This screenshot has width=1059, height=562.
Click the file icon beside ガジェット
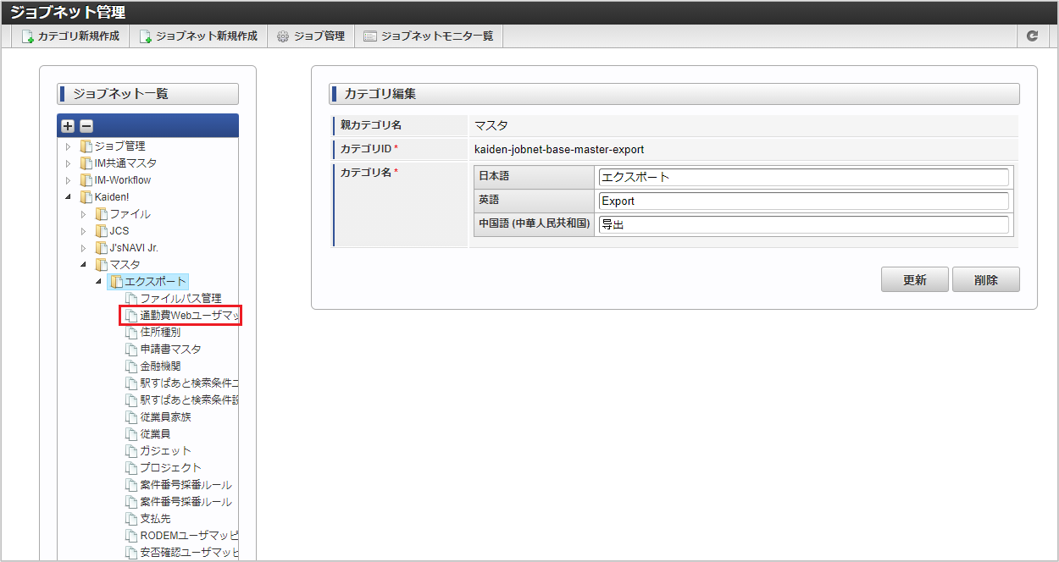pyautogui.click(x=131, y=451)
